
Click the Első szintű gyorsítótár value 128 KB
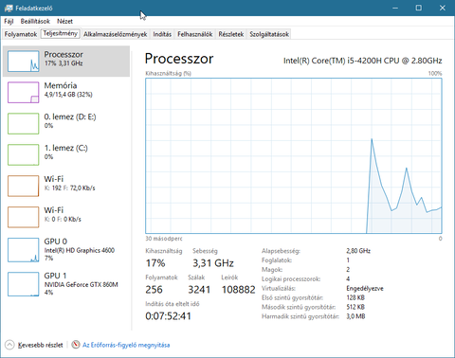click(355, 297)
